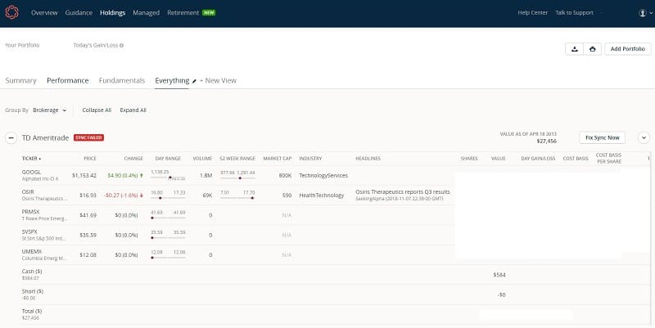Screen dimensions: 655x328
Task: Open the user profile avatar menu
Action: (x=643, y=13)
